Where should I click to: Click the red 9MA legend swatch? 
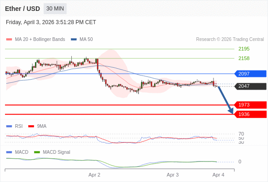pyautogui.click(x=31, y=126)
